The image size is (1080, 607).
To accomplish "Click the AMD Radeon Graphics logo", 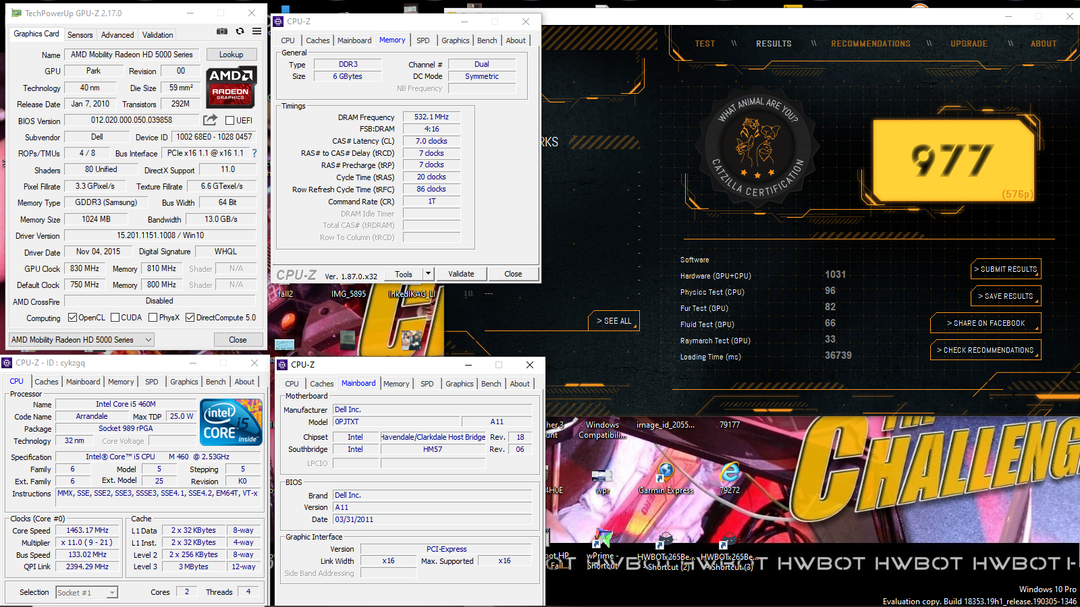I will pos(231,87).
